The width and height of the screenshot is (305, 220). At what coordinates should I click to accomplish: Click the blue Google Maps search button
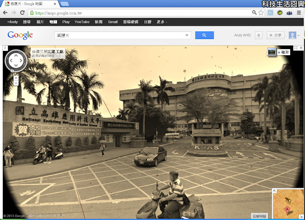[204, 35]
